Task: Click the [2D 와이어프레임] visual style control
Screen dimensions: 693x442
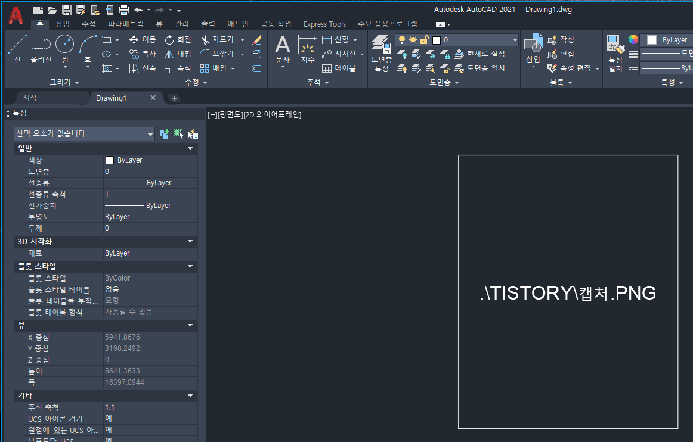Action: click(x=273, y=115)
